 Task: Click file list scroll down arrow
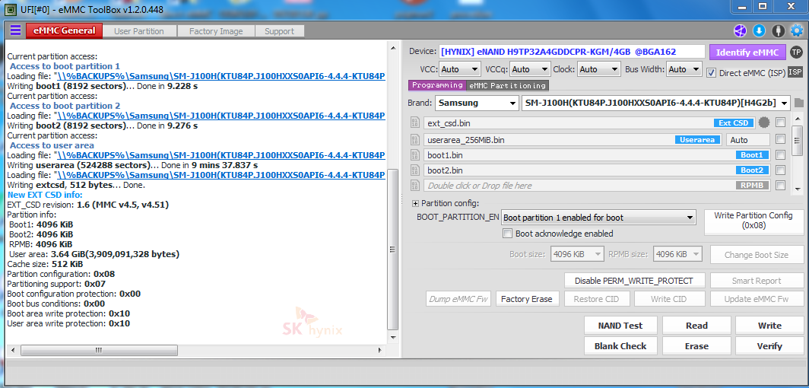pyautogui.click(x=797, y=189)
